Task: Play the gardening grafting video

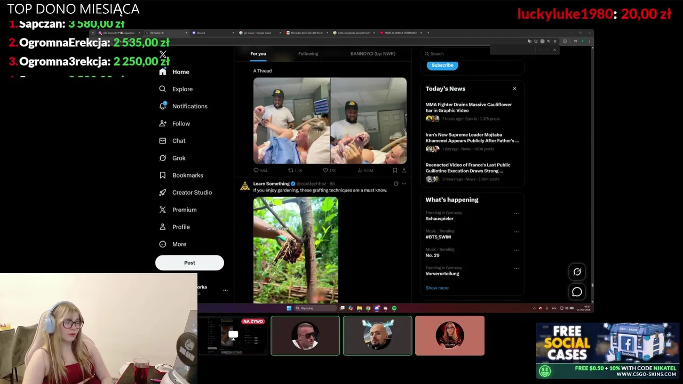Action: [x=296, y=250]
